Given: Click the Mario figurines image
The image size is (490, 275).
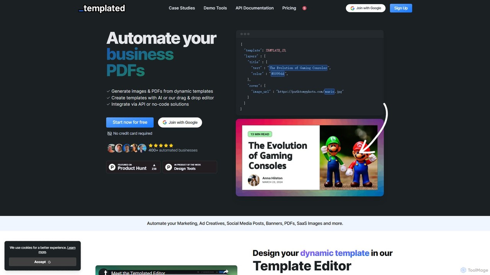Looking at the screenshot, I should tap(348, 157).
